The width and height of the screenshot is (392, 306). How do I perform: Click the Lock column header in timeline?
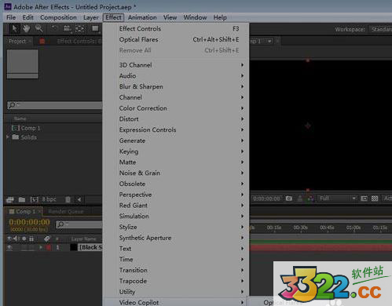(31, 239)
